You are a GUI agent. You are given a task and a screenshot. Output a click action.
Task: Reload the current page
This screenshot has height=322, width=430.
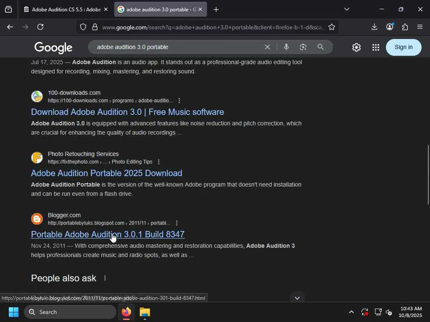click(x=40, y=27)
